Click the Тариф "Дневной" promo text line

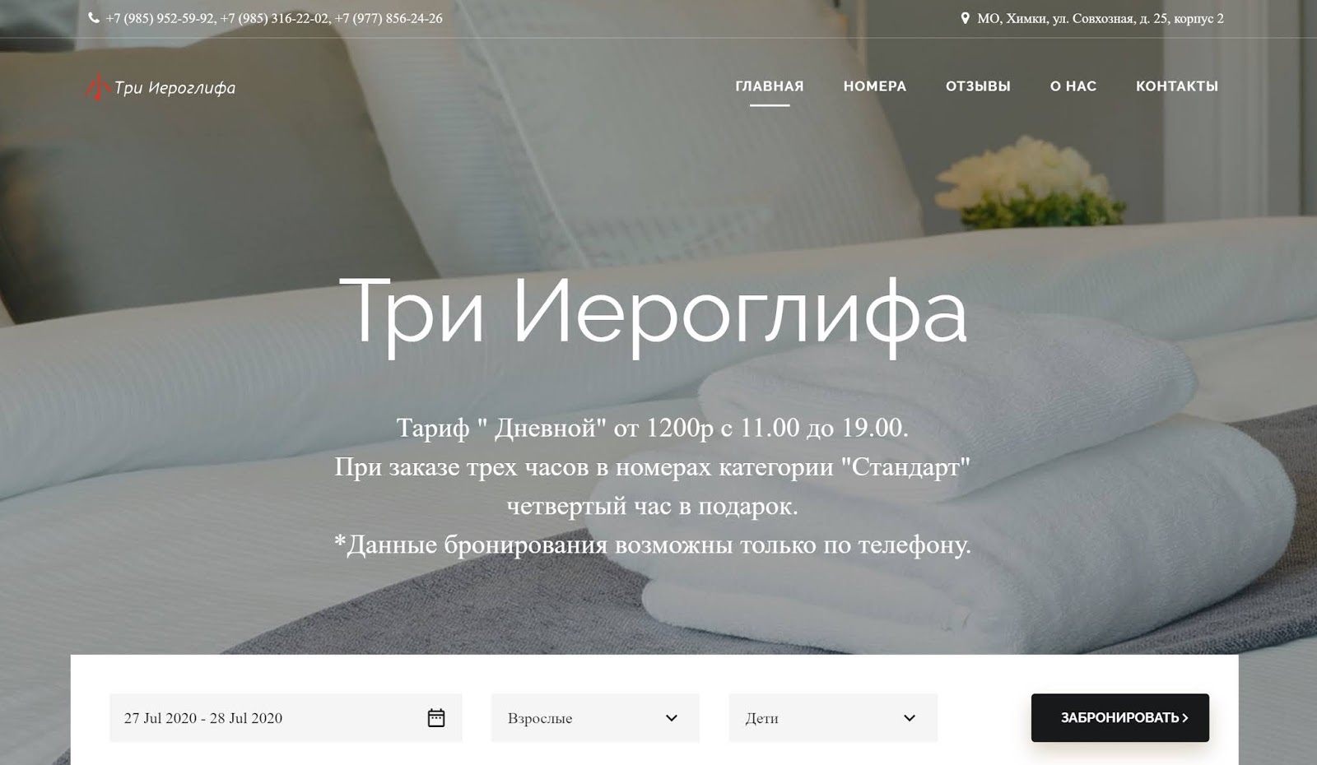click(x=653, y=428)
